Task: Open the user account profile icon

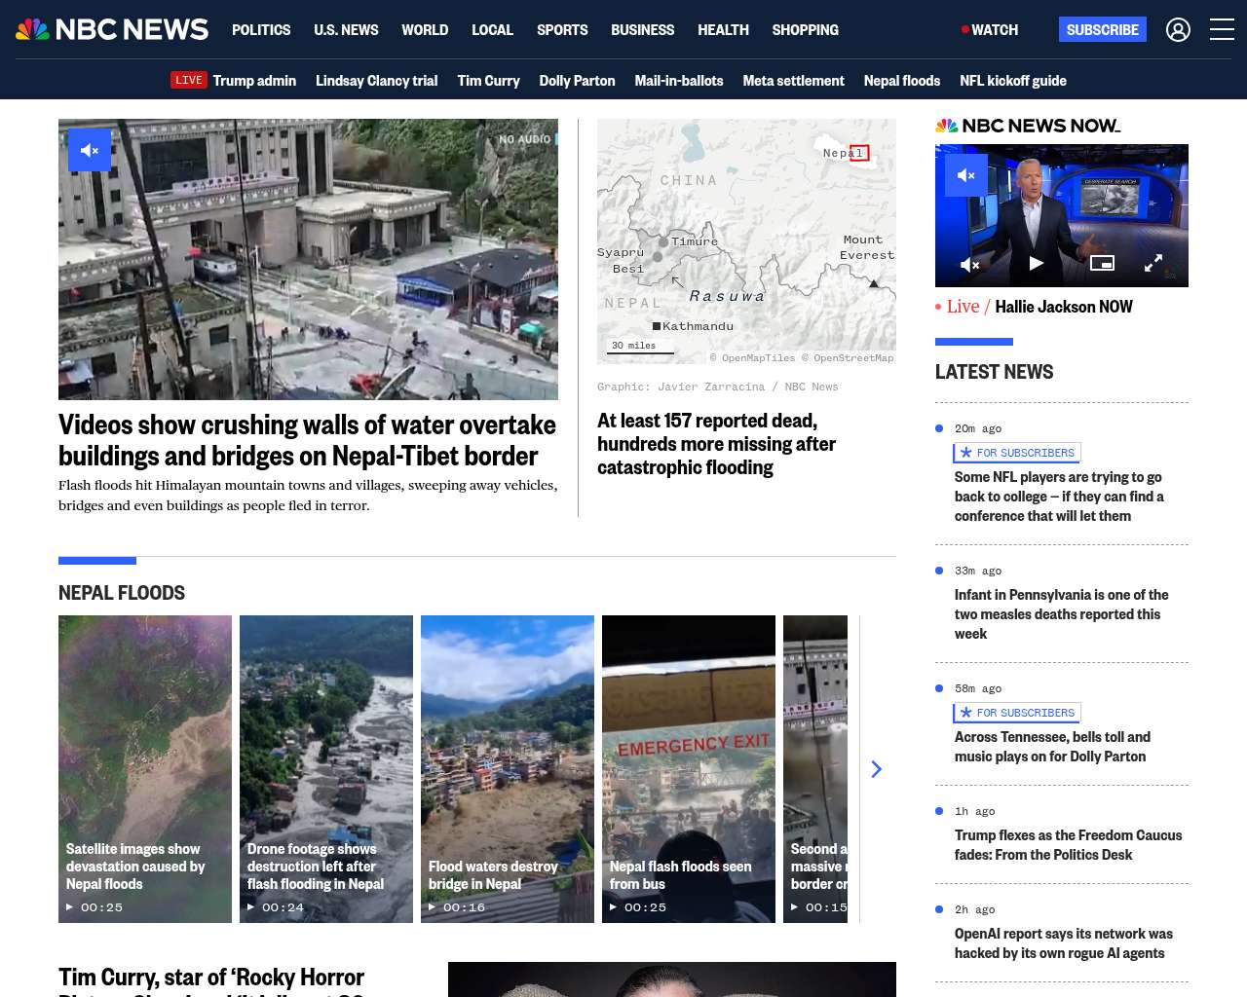Action: [1178, 30]
